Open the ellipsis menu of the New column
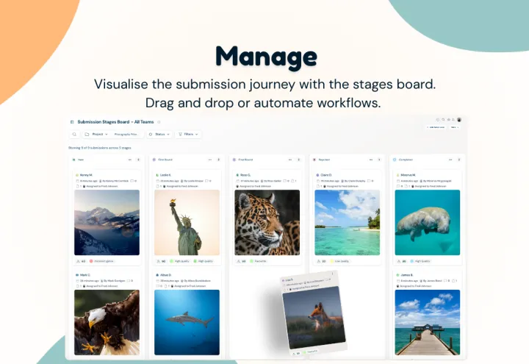This screenshot has width=529, height=364. 130,160
